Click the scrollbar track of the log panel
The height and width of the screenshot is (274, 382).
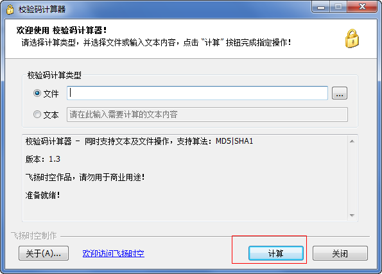[x=352, y=178]
